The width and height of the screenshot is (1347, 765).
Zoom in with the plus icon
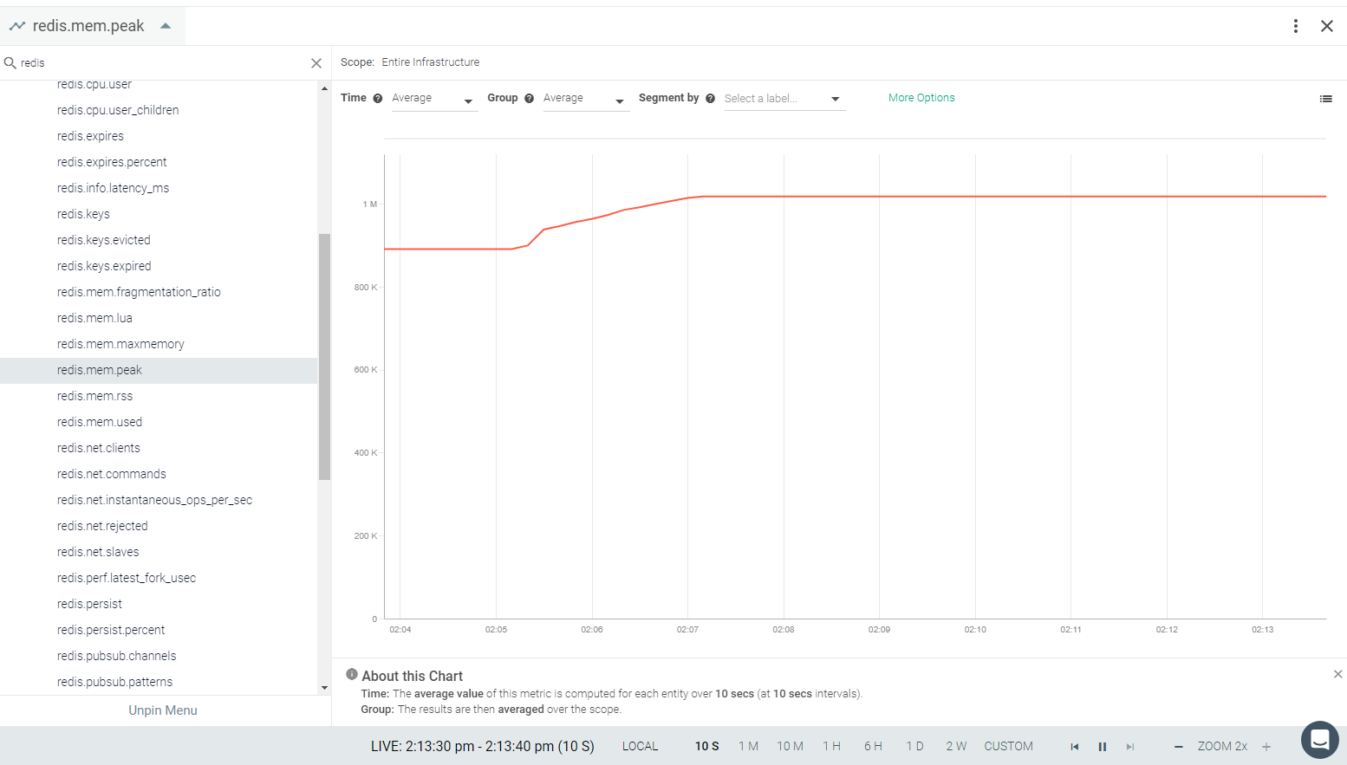1266,747
